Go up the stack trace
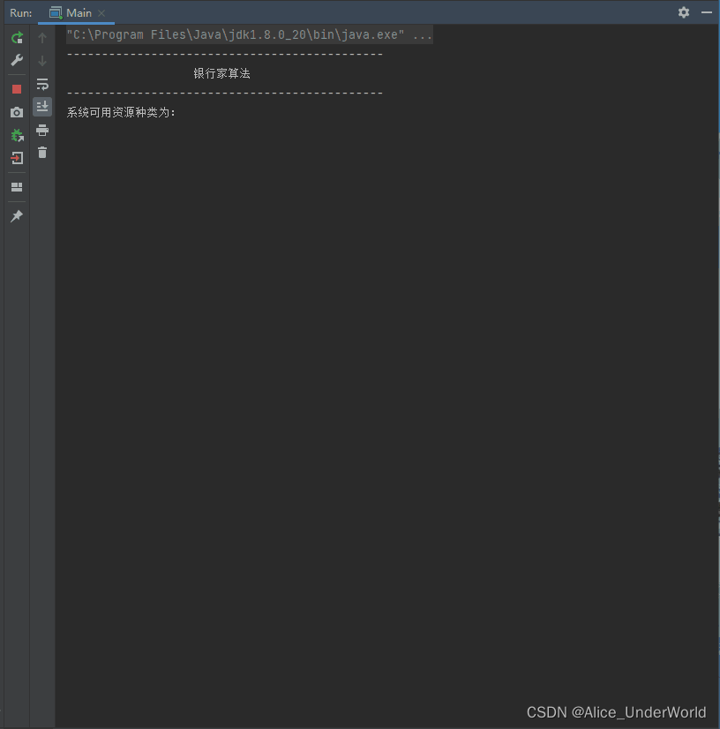This screenshot has width=720, height=729. pos(42,38)
